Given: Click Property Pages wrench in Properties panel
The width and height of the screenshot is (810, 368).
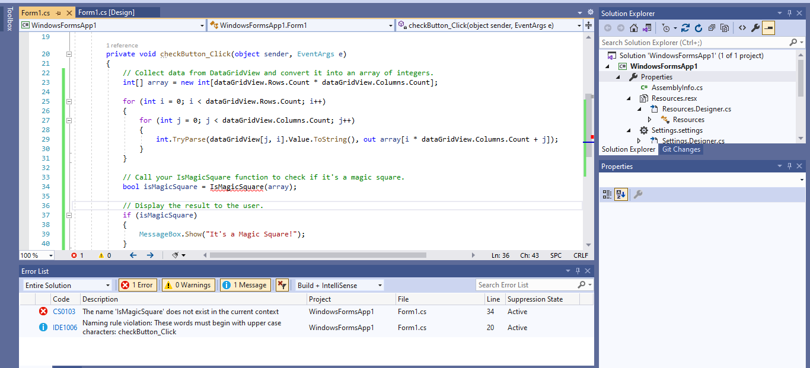Looking at the screenshot, I should click(x=638, y=194).
